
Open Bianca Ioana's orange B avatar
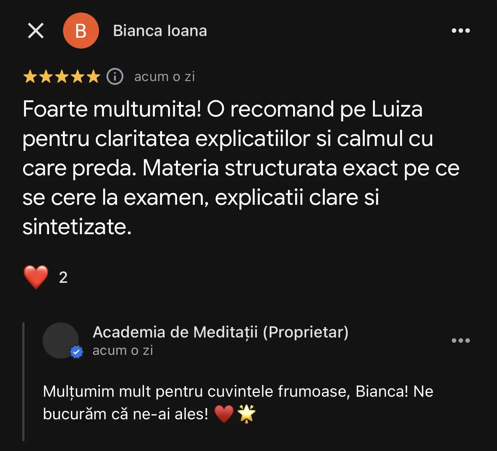point(81,31)
